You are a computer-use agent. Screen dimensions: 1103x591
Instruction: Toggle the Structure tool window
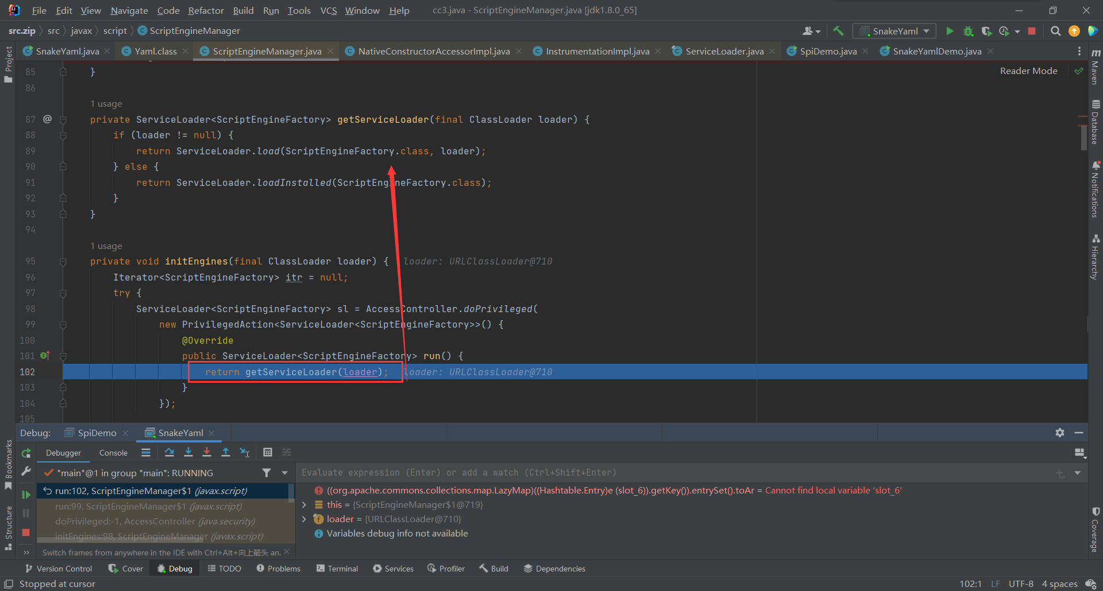pos(8,528)
